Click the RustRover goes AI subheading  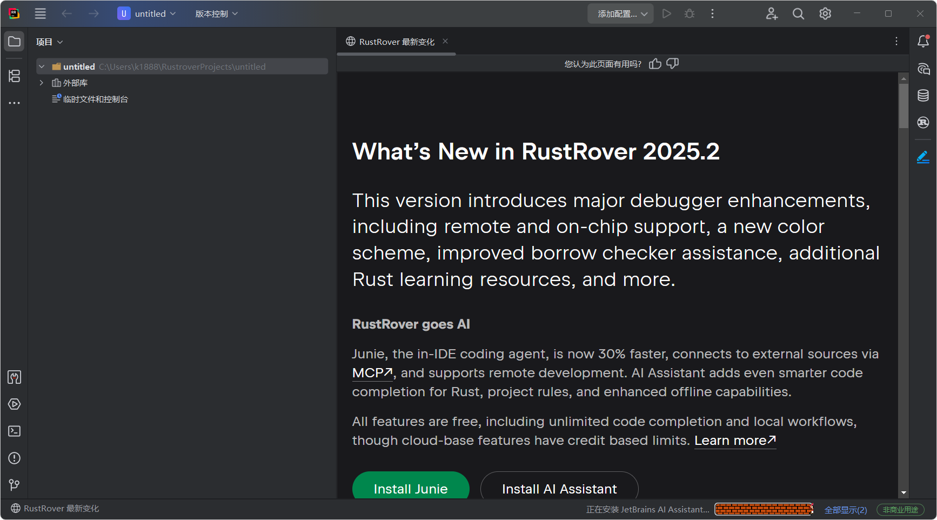[x=411, y=324]
